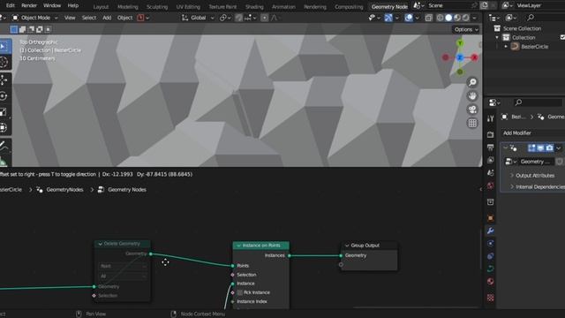Viewport: 565px width, 318px height.
Task: Click the New Scene icon beside Scene field
Action: pos(484,5)
